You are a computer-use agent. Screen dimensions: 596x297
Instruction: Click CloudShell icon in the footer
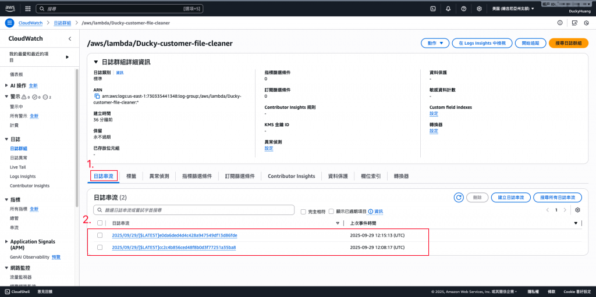click(x=7, y=292)
